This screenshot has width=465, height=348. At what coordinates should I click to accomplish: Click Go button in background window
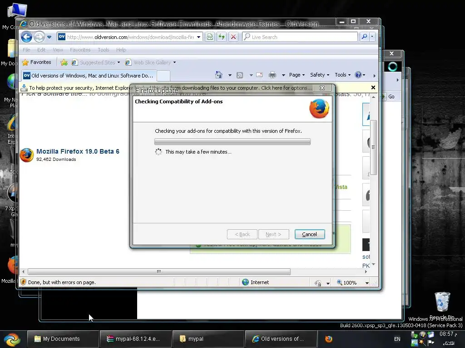pos(391,97)
